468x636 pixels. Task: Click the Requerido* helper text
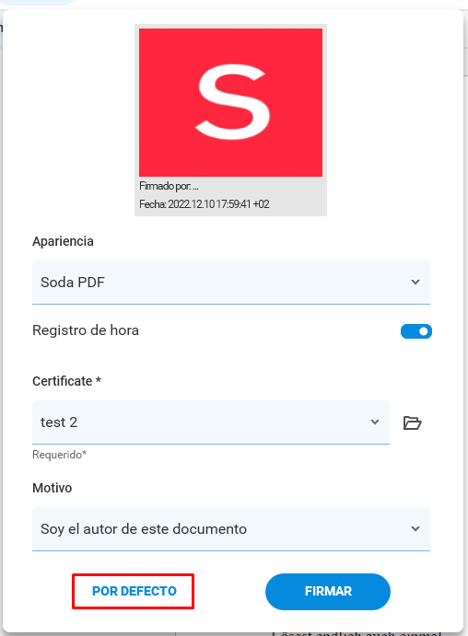[59, 455]
